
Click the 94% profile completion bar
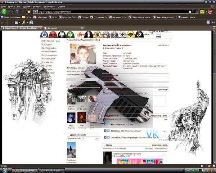pyautogui.click(x=82, y=80)
